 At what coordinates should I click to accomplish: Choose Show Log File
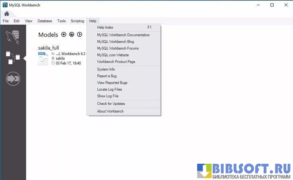point(108,96)
